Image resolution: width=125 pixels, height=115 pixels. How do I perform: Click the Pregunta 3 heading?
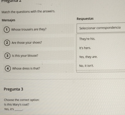(x=13, y=89)
